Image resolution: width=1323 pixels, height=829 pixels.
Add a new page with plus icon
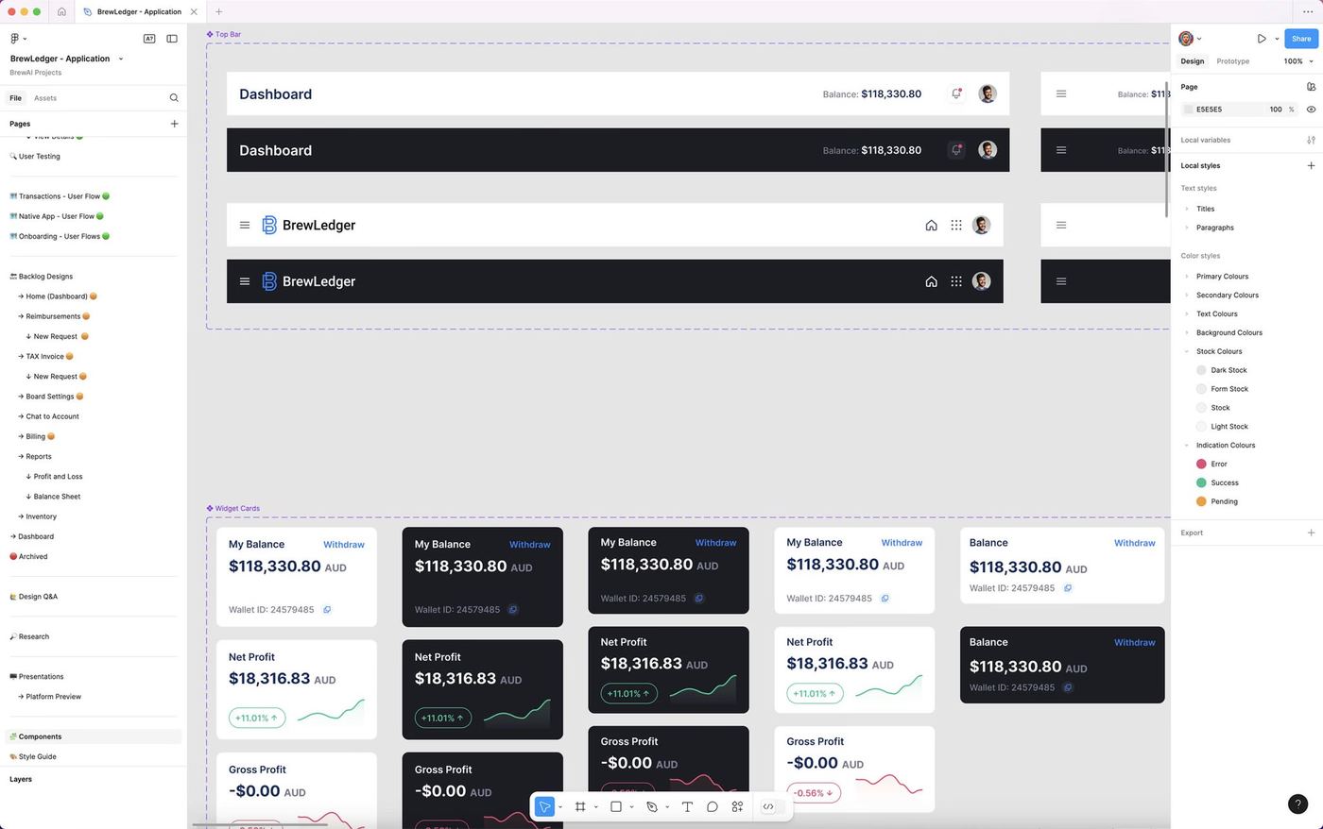click(174, 124)
